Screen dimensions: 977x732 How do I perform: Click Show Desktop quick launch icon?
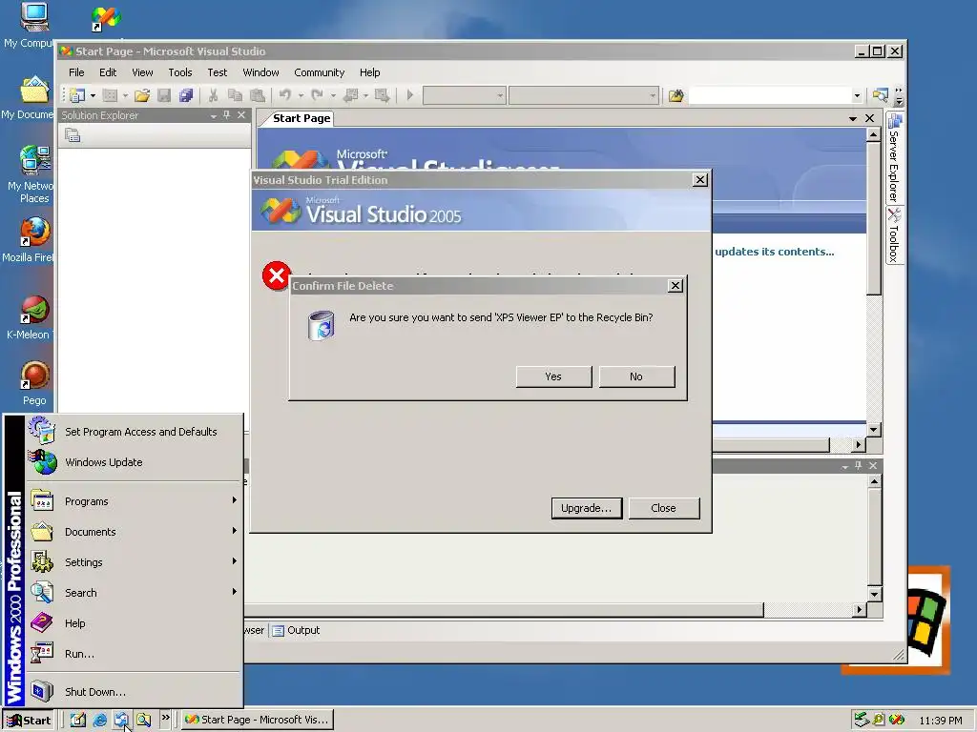[78, 721]
